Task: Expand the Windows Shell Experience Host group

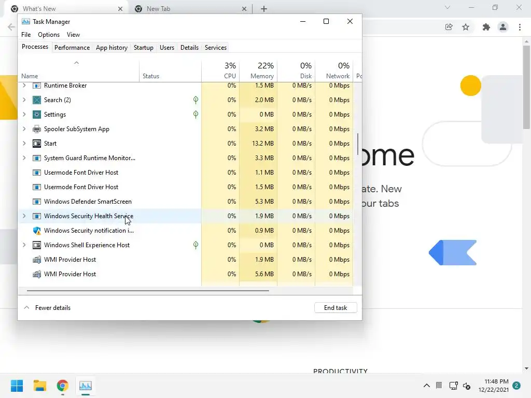Action: click(x=24, y=245)
